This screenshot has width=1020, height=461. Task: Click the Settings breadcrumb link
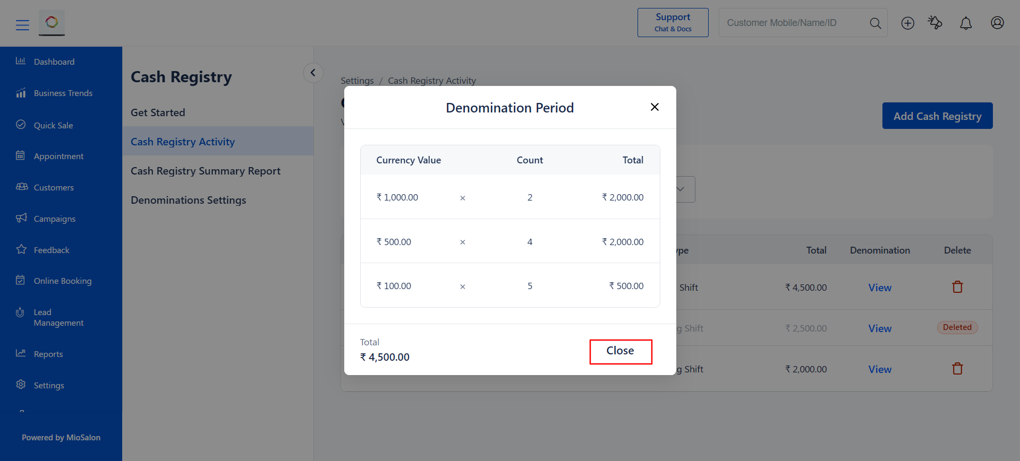357,81
